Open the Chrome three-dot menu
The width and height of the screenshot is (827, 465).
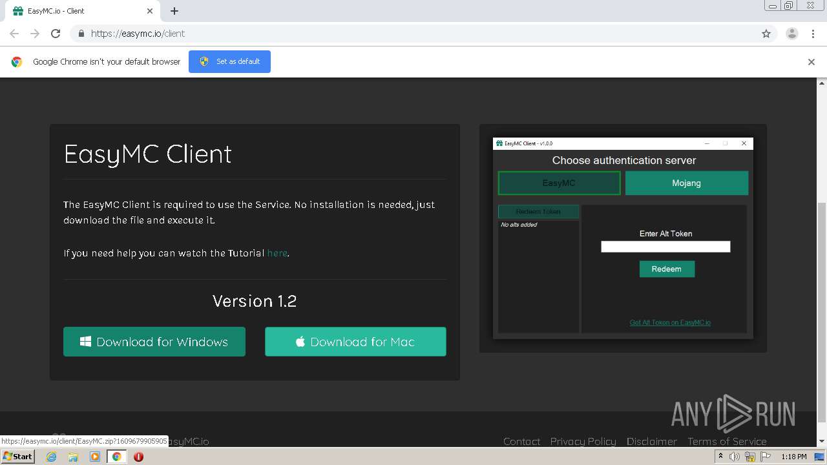pyautogui.click(x=813, y=34)
